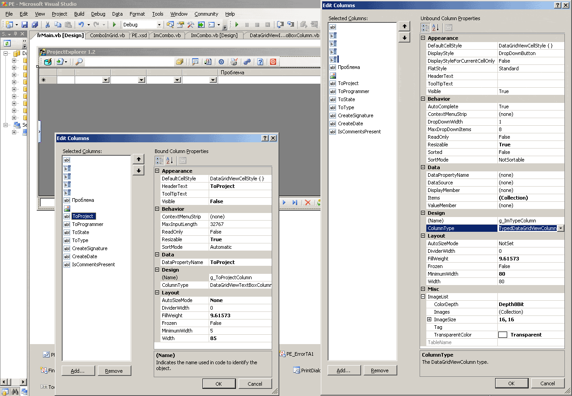Open the Community menu
The height and width of the screenshot is (396, 572).
coord(206,14)
